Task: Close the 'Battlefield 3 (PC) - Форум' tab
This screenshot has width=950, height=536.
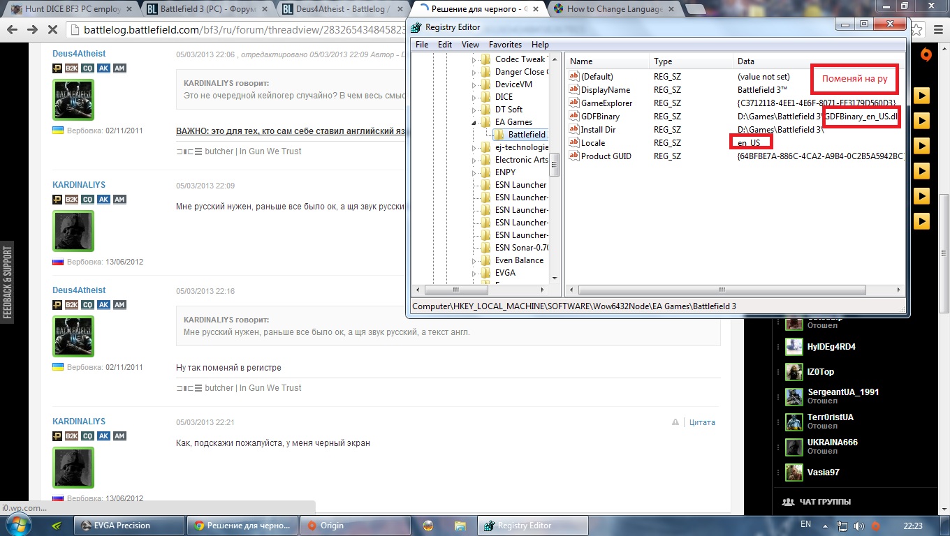Action: pos(266,9)
